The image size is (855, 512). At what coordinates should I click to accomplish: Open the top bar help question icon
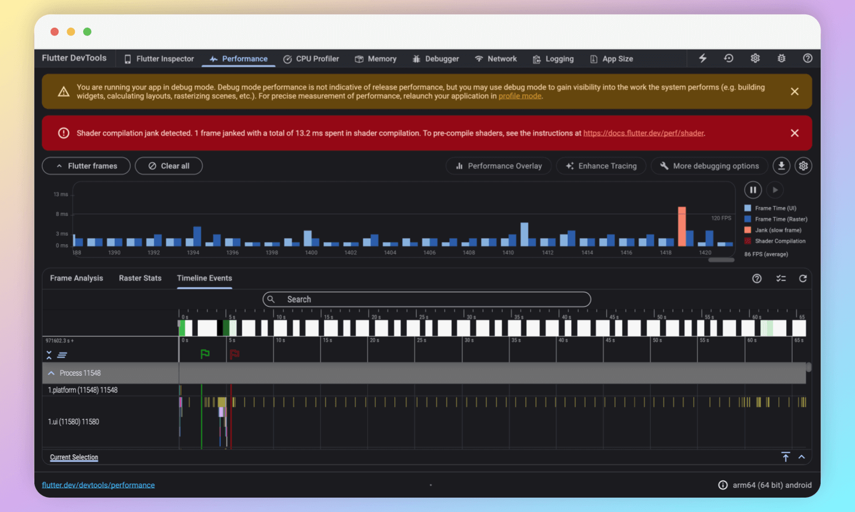tap(808, 58)
